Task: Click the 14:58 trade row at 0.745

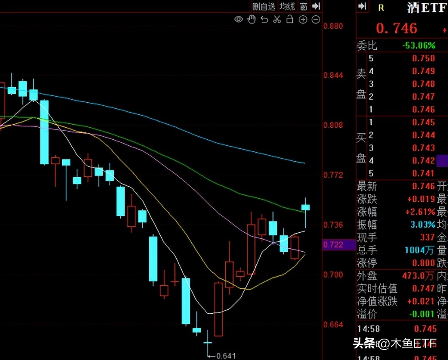Action: (397, 329)
